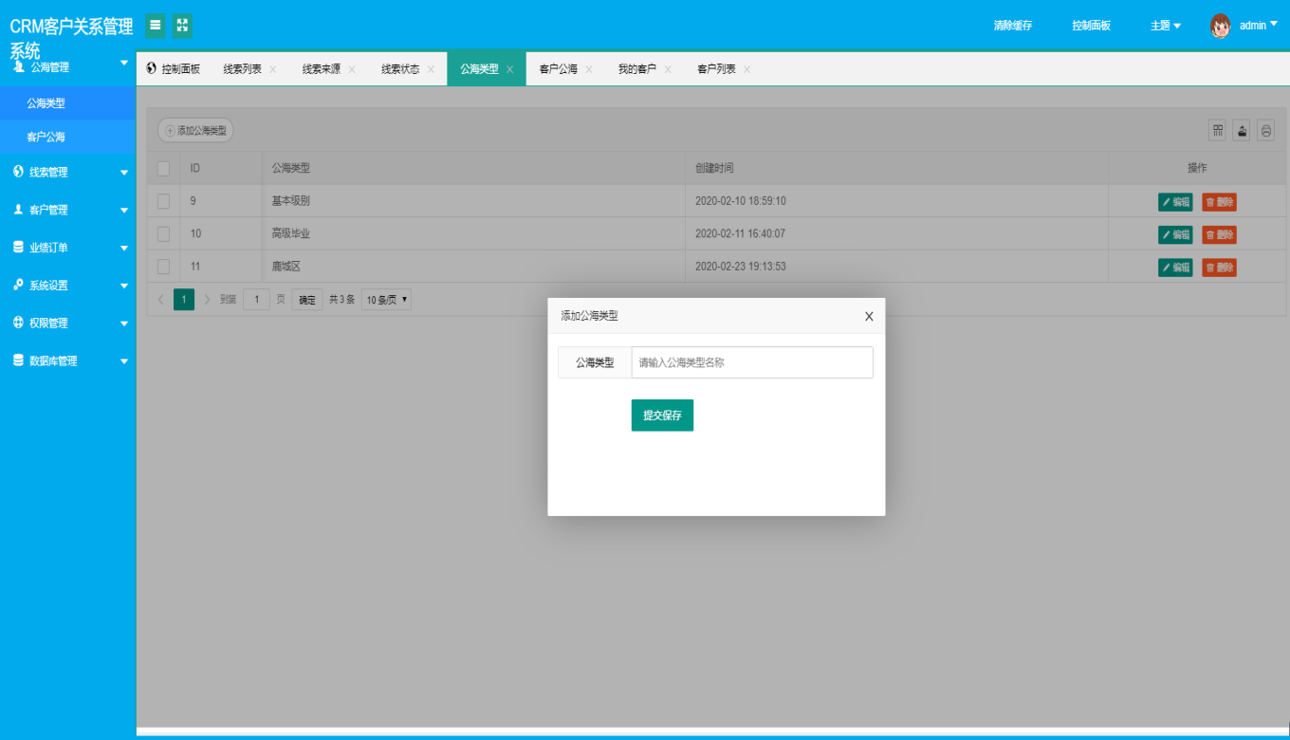The image size is (1290, 740).
Task: Collapse the sidebar with the hamburger icon
Action: click(x=156, y=26)
